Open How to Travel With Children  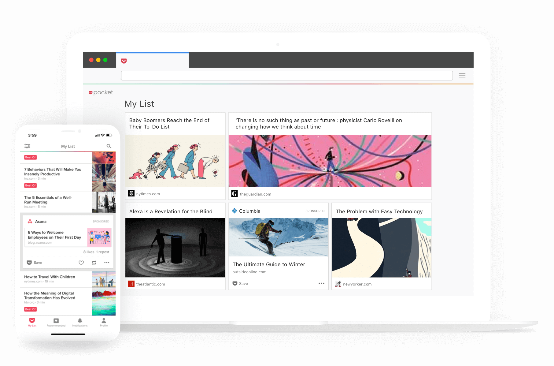[x=50, y=277]
